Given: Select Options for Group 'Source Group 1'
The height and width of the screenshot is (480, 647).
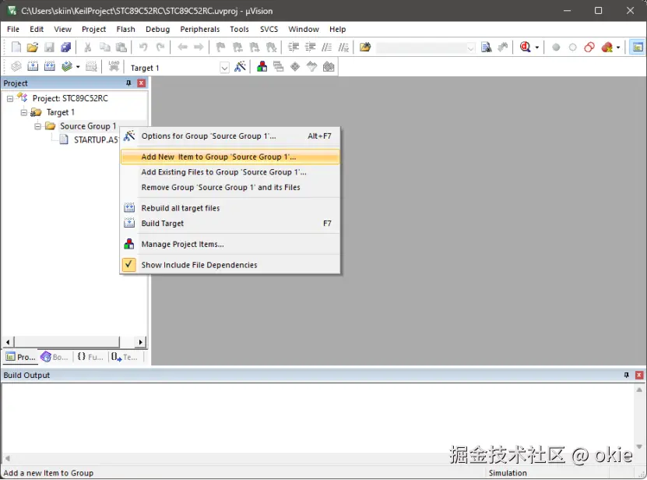Looking at the screenshot, I should (x=230, y=136).
